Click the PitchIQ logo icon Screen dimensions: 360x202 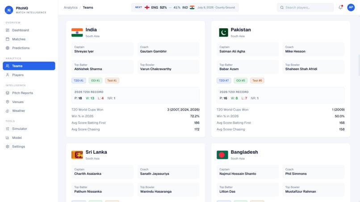tap(9, 10)
